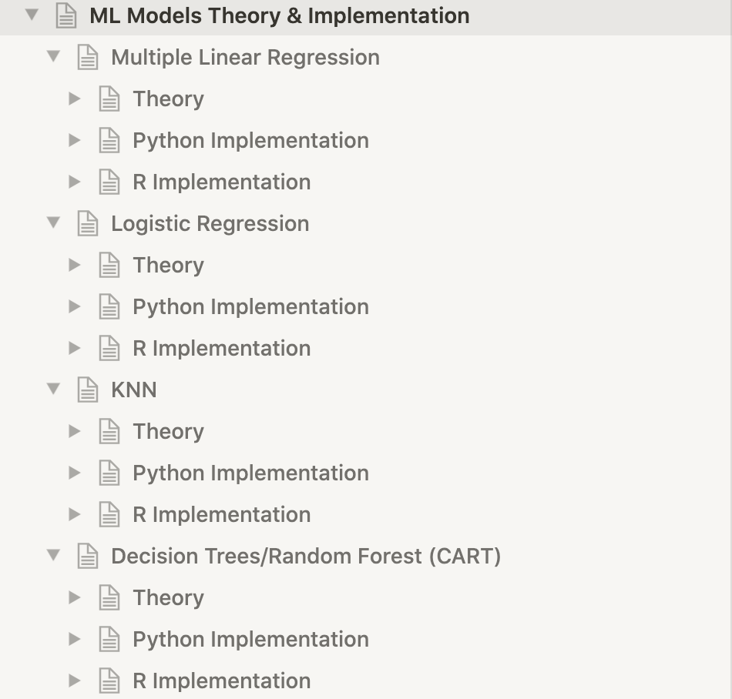Click page icon beside ML Models Theory & Implementation
The width and height of the screenshot is (732, 699).
[66, 16]
